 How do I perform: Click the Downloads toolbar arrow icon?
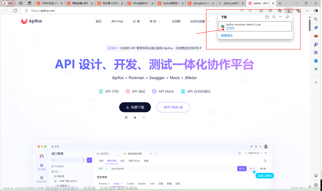click(x=289, y=11)
